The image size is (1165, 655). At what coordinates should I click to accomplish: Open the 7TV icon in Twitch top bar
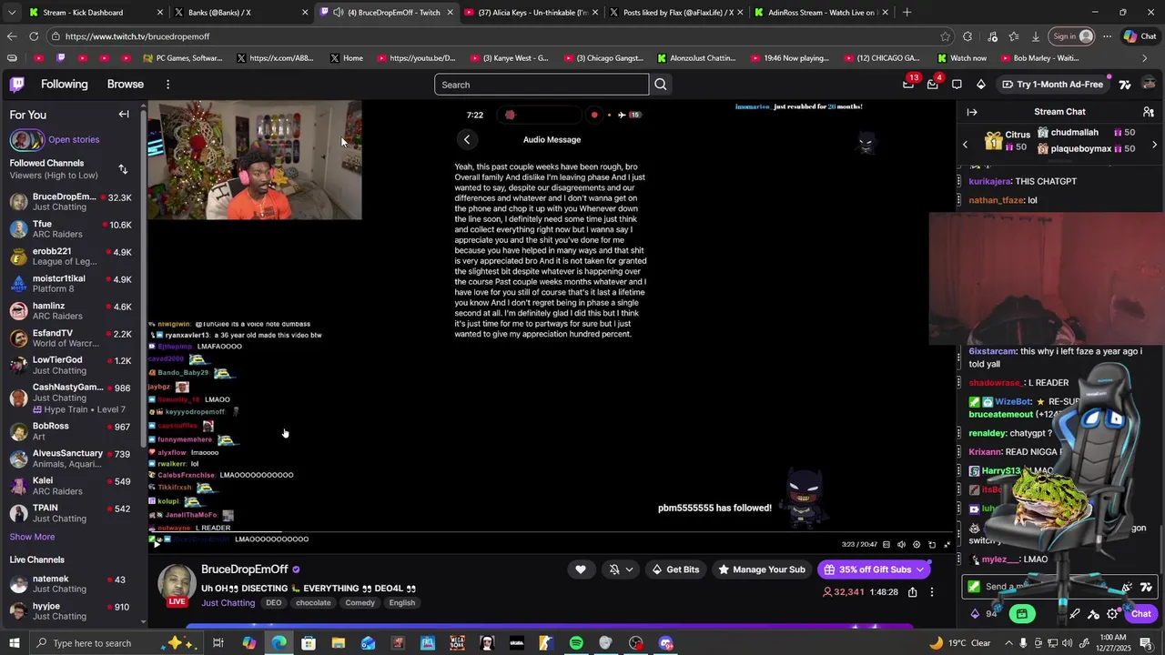click(x=1125, y=84)
